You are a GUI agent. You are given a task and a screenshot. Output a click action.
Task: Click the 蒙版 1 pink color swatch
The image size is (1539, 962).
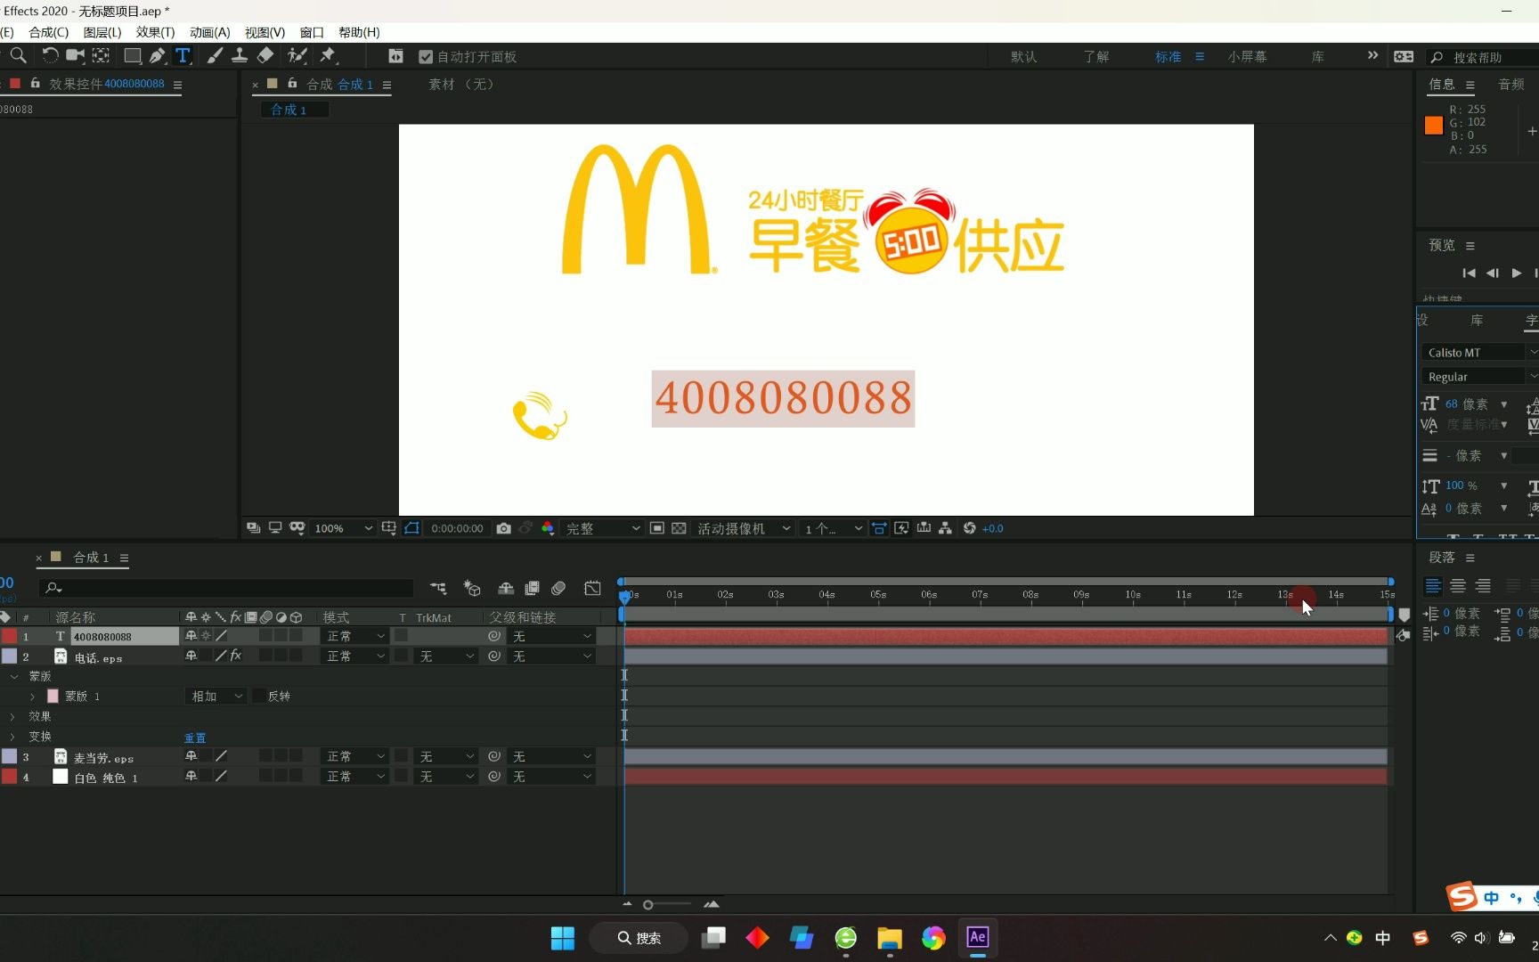pos(53,696)
